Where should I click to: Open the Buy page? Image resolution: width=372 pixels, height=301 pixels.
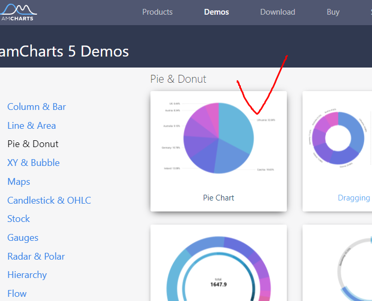coord(333,12)
